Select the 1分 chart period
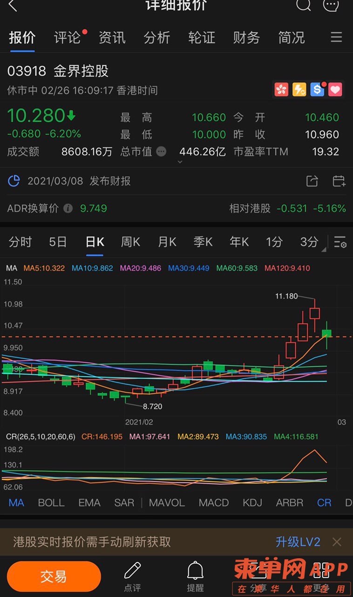This screenshot has height=597, width=353. (274, 242)
